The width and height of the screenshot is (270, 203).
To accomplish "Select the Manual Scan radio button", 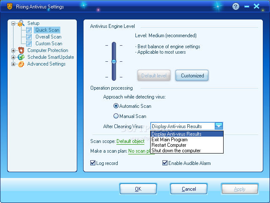I will [116, 116].
